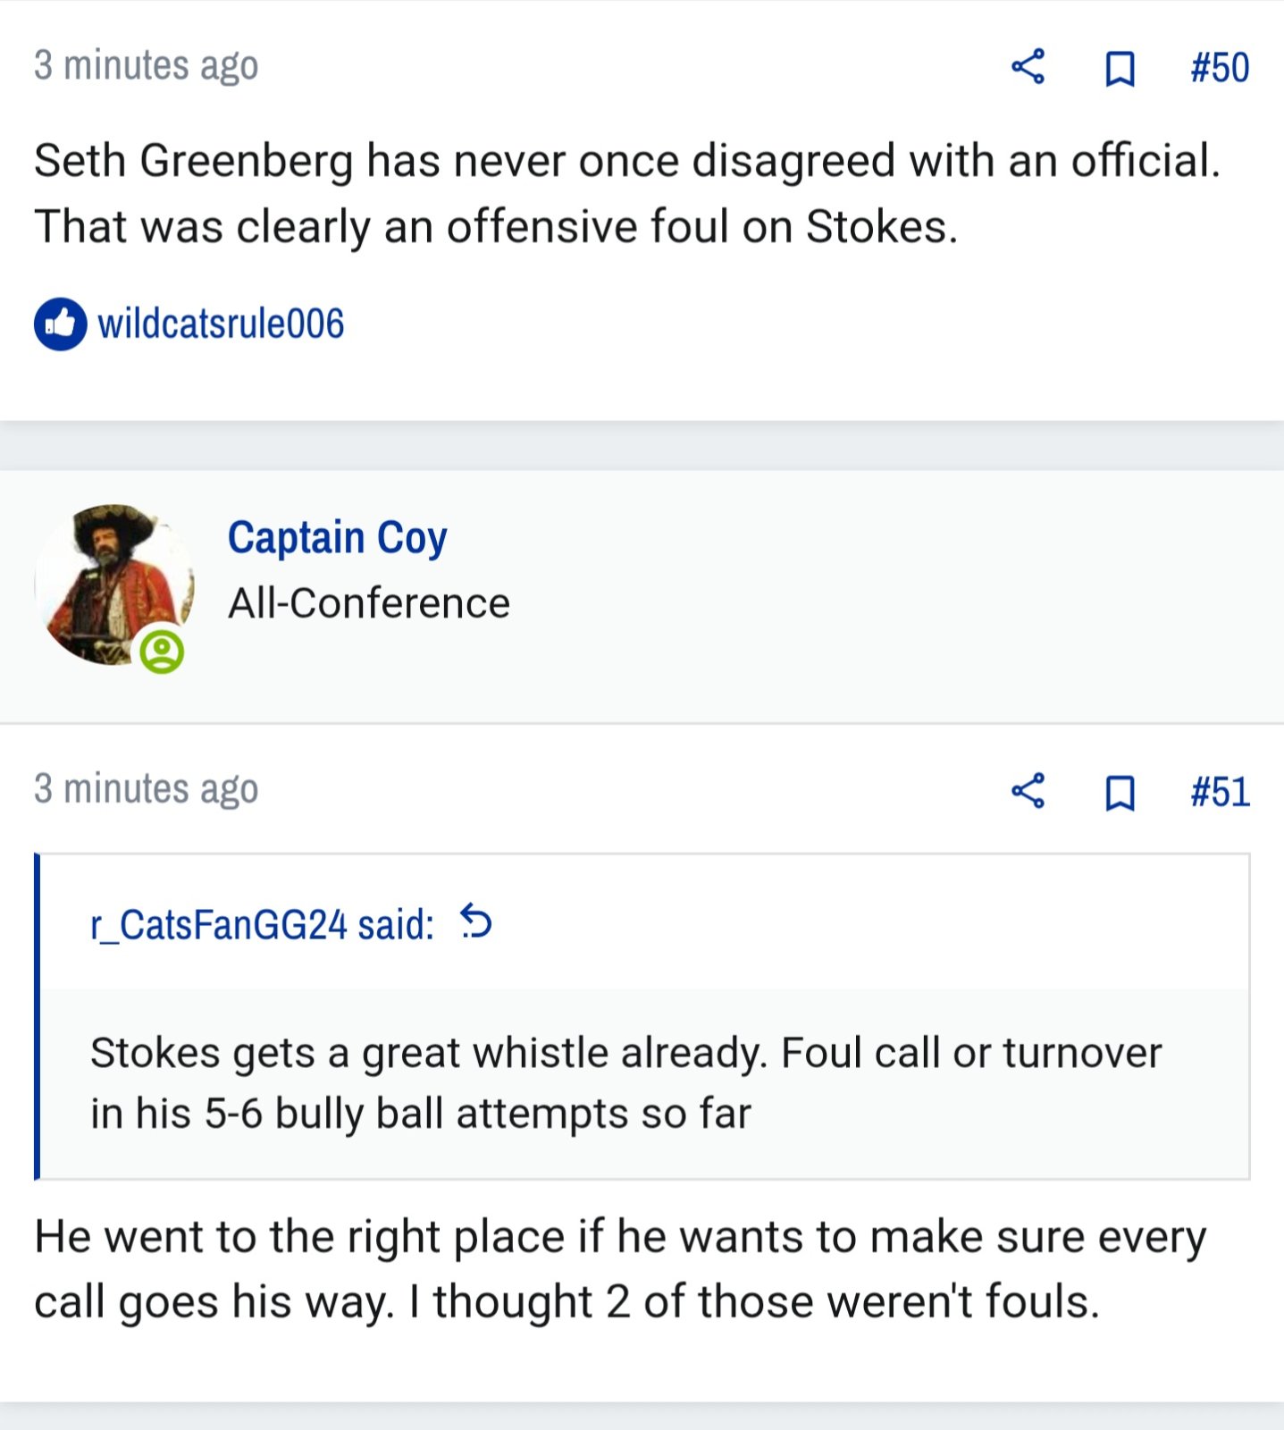Share post #50 via share icon

(x=1028, y=67)
